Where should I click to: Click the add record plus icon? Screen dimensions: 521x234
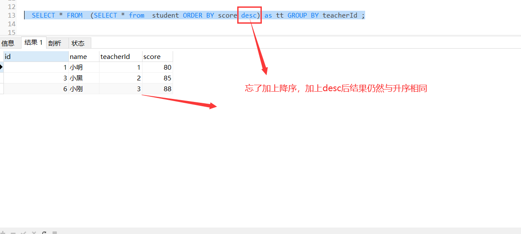pyautogui.click(x=3, y=233)
